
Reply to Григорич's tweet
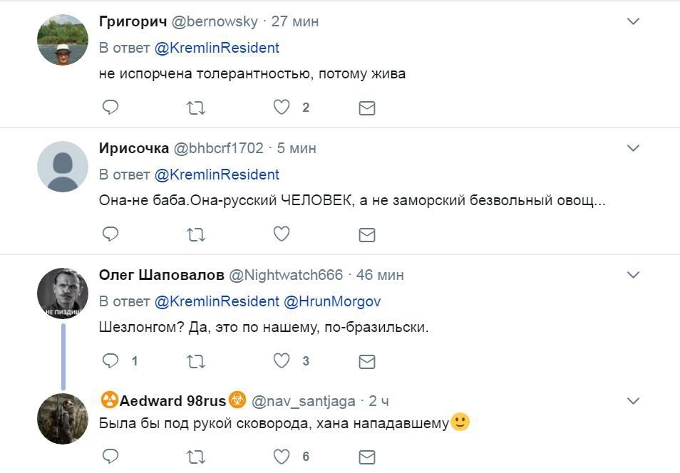[x=110, y=108]
